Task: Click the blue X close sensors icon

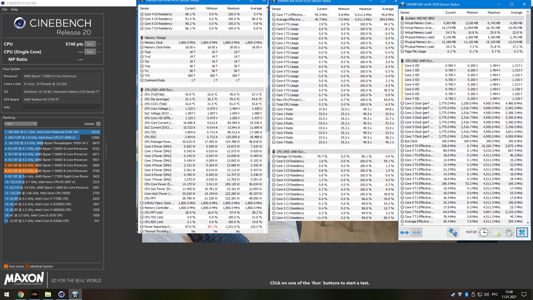Action: (x=522, y=232)
